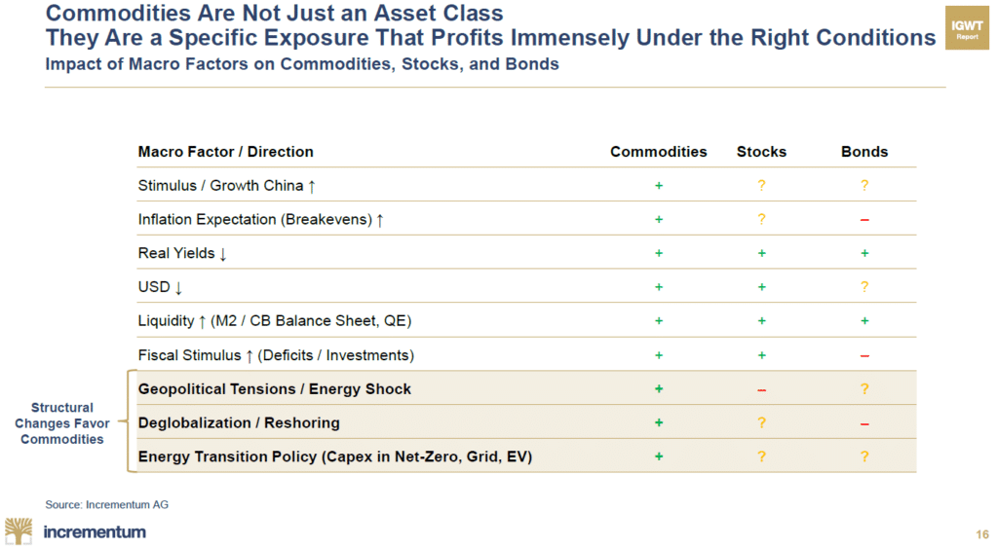Click the Macro Factor / Direction header
This screenshot has height=548, width=998.
click(x=226, y=152)
